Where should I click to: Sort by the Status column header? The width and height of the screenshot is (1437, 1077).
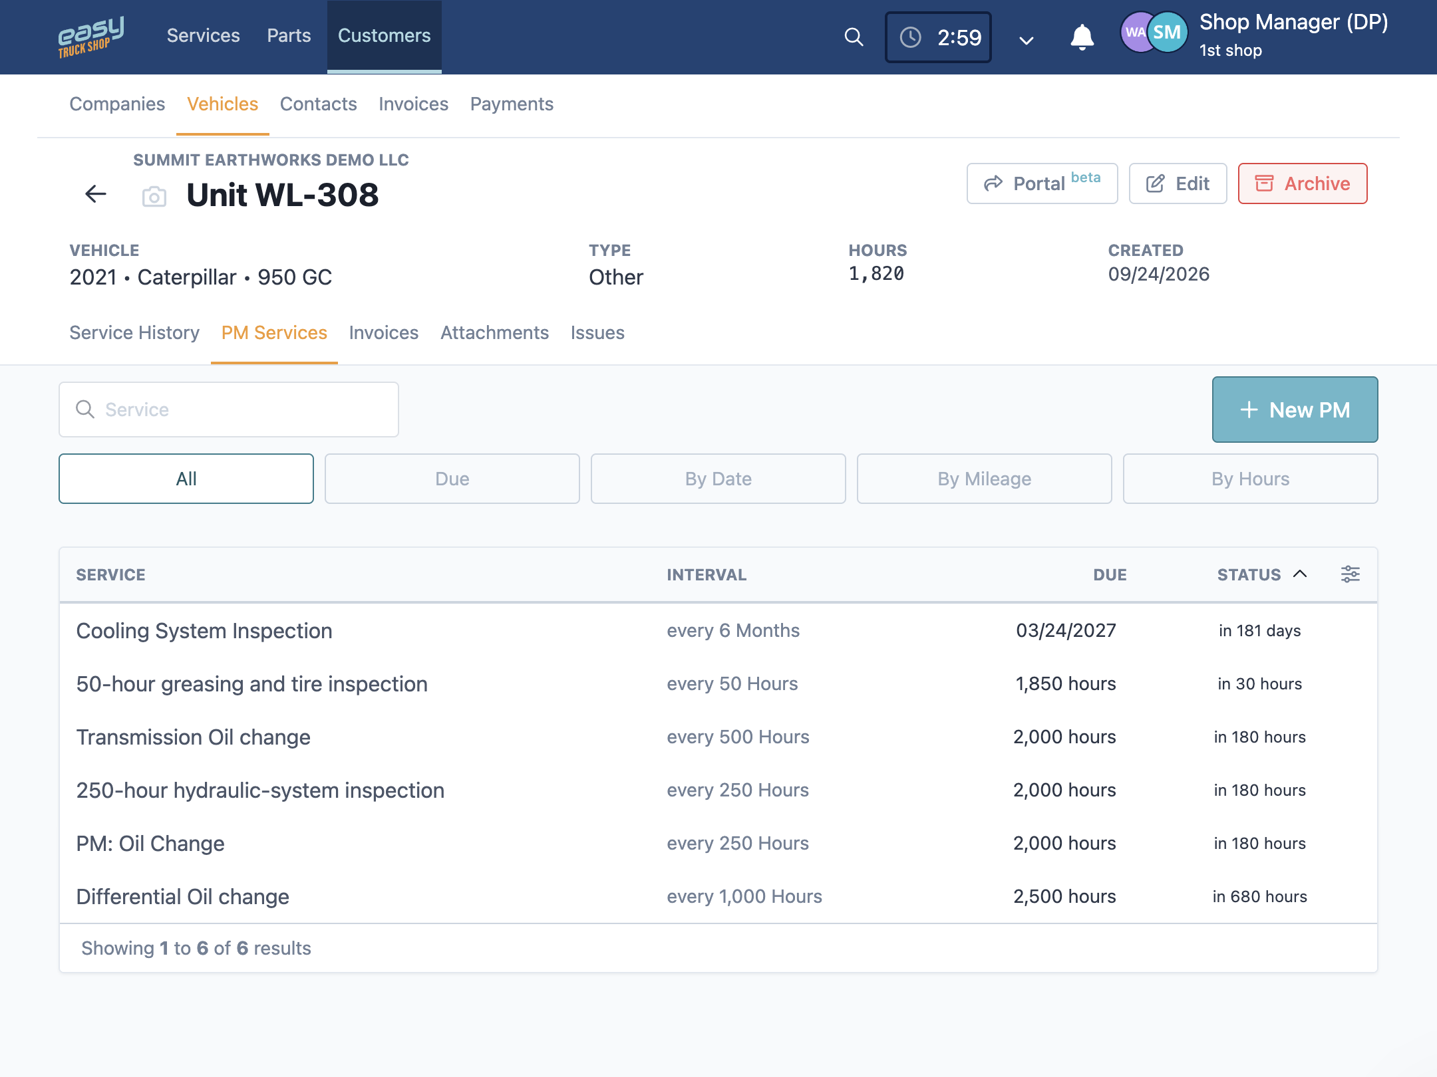(1261, 574)
